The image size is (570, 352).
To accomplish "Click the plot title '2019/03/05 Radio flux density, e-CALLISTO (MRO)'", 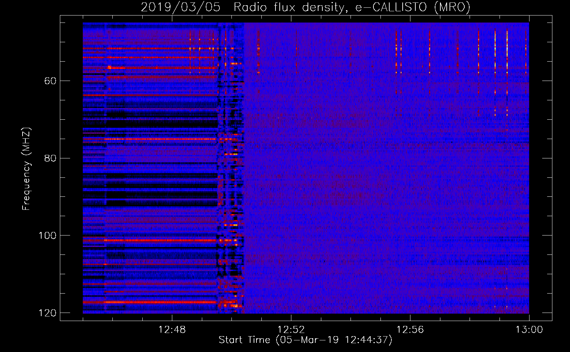I will [305, 7].
